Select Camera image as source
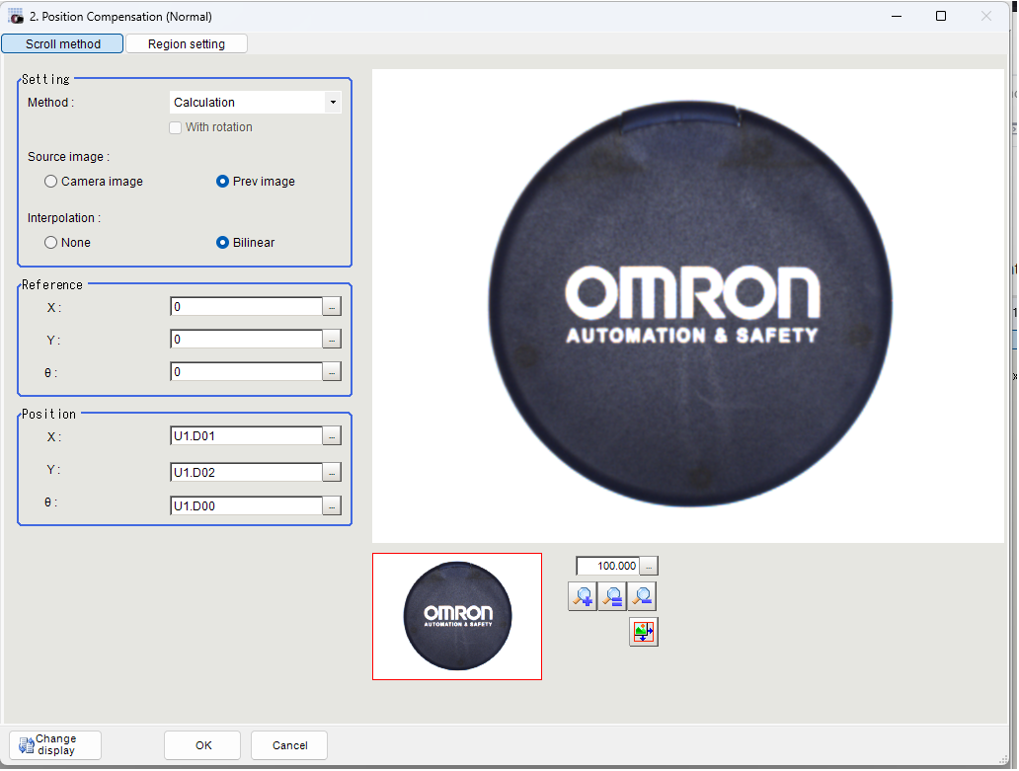This screenshot has height=771, width=1019. coord(50,182)
